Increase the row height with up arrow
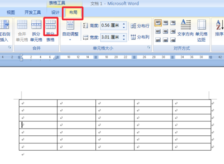Viewport: 224px width, 164px height. (124, 24)
